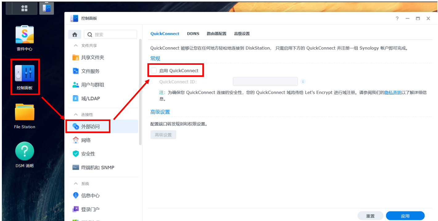
Task: Select 终端机和 SNMP label in sidebar
Action: pos(97,167)
